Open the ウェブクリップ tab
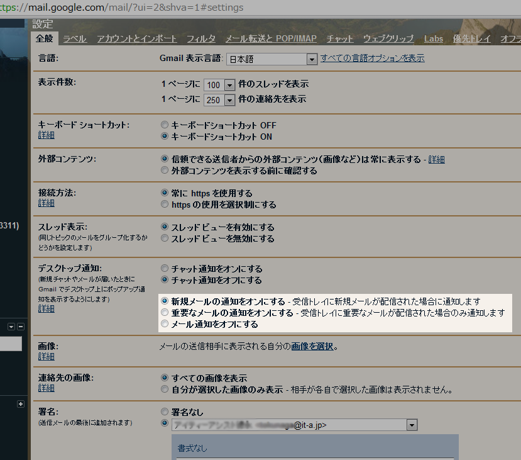The width and height of the screenshot is (521, 460). [x=388, y=39]
